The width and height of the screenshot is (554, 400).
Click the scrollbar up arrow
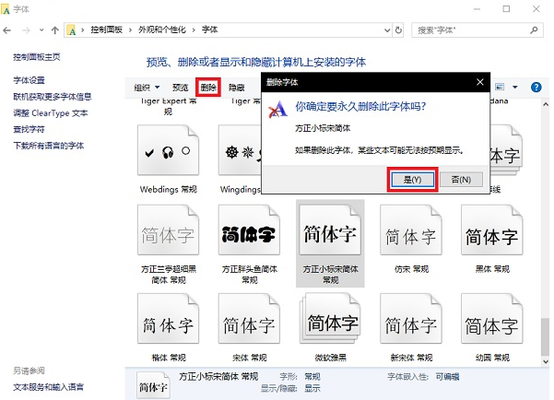click(x=545, y=104)
